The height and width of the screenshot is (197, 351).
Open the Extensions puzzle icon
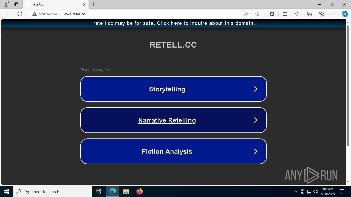272,14
